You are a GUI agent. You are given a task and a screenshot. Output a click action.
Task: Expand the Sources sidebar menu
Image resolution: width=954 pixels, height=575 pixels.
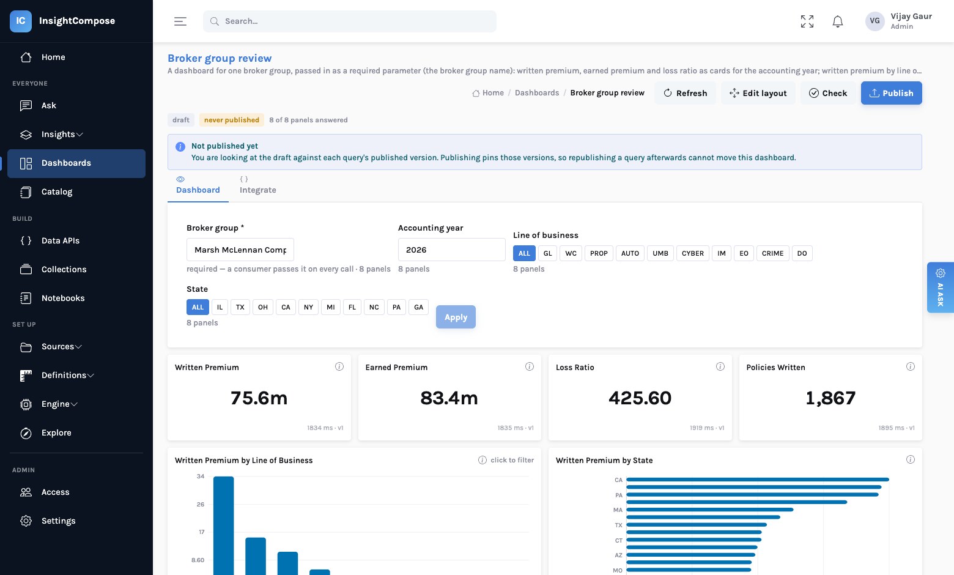[76, 346]
